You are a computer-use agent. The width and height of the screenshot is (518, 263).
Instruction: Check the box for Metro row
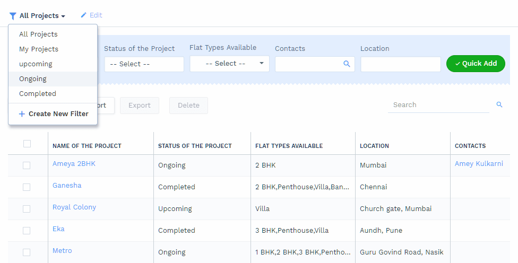point(27,252)
